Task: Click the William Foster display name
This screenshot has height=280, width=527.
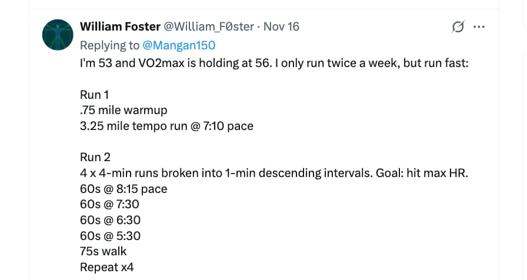Action: 119,26
